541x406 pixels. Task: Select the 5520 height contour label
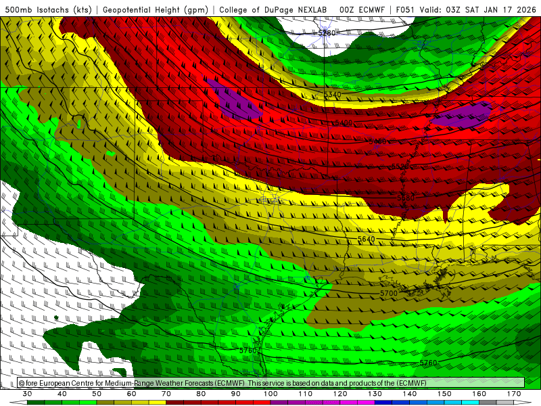coord(400,166)
